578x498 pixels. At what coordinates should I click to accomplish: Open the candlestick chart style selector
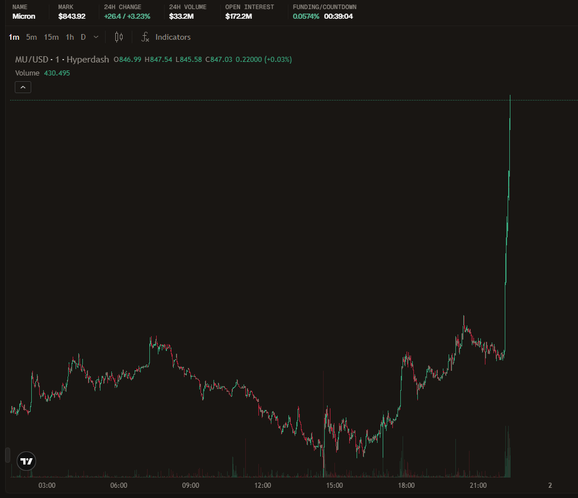(x=119, y=37)
